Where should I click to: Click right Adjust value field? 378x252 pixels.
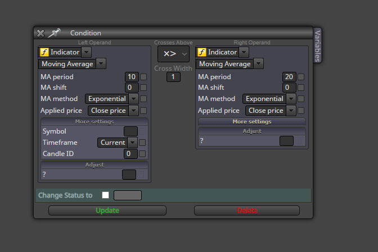coord(286,141)
